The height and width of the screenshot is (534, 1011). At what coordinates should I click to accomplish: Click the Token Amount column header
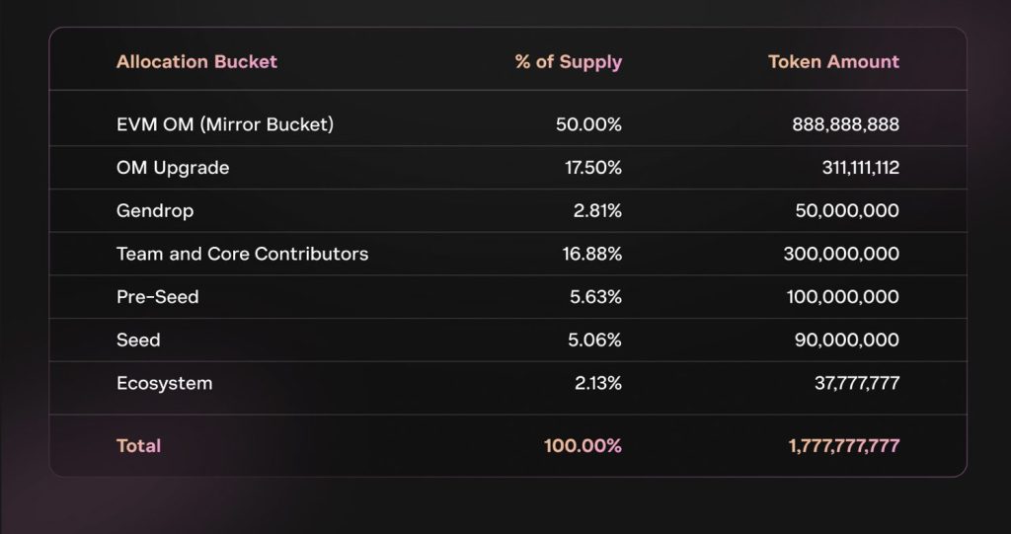tap(833, 62)
